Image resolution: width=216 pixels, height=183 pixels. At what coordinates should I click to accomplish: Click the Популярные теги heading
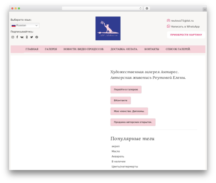(132, 138)
